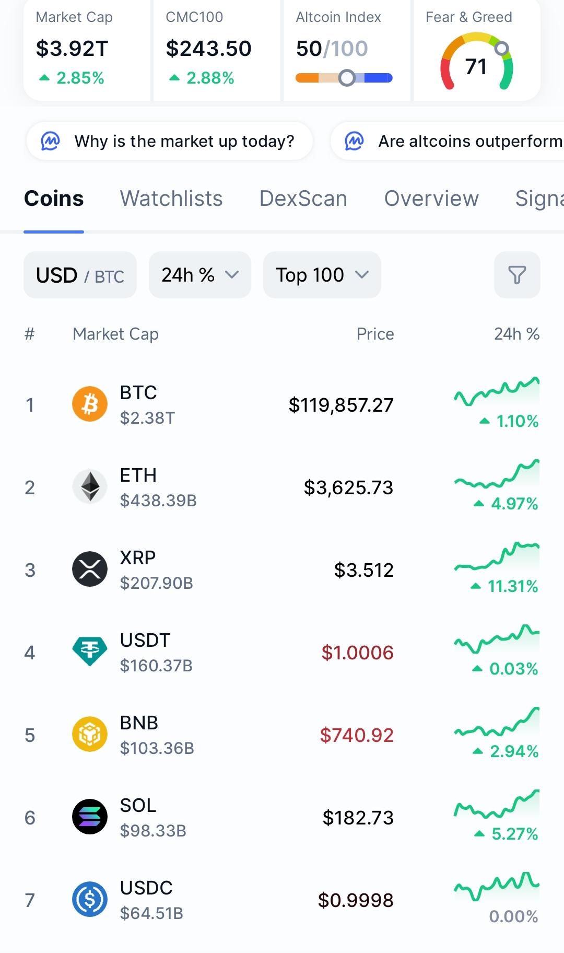The height and width of the screenshot is (953, 564).
Task: Tap the XRP coin icon
Action: click(x=90, y=570)
